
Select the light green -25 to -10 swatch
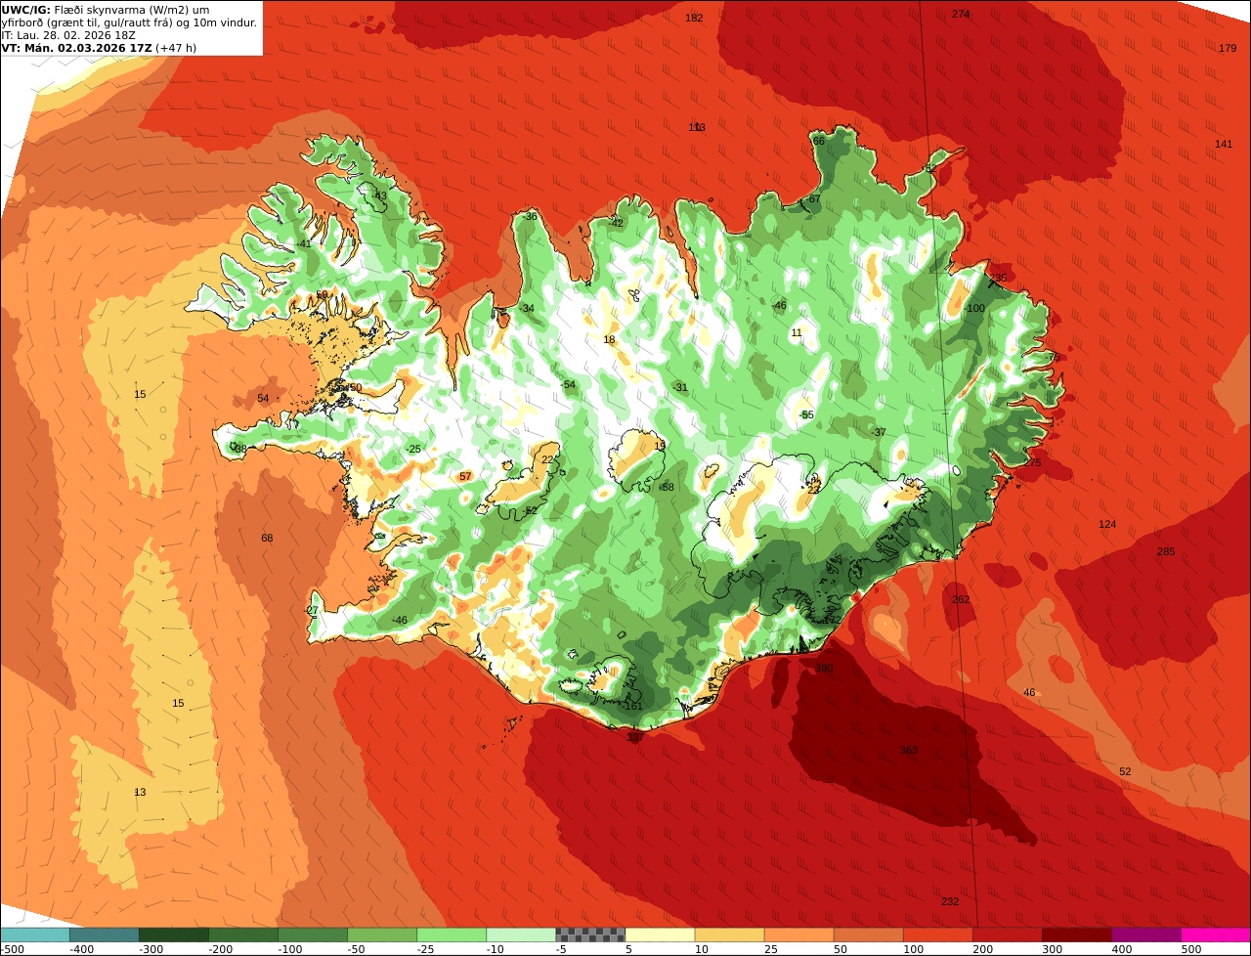click(452, 934)
